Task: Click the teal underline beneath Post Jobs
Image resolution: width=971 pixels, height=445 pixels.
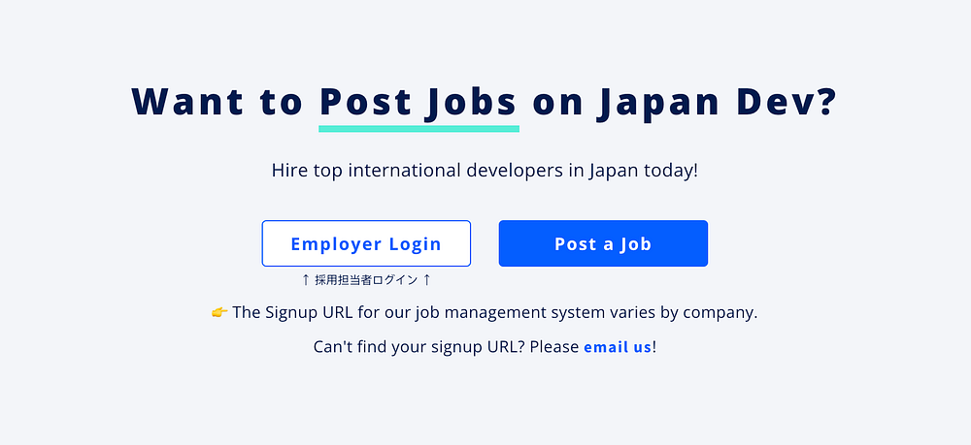Action: coord(419,129)
